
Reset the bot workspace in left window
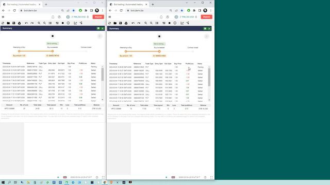pyautogui.click(x=3, y=23)
